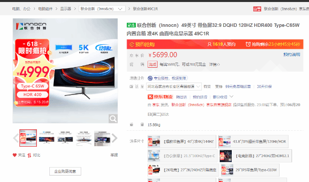Select second product thumbnail
The width and height of the screenshot is (309, 182).
pyautogui.click(x=46, y=138)
